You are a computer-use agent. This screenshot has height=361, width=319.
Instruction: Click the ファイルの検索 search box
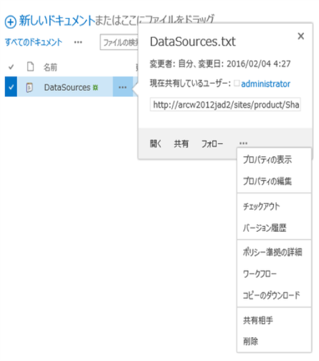click(119, 42)
